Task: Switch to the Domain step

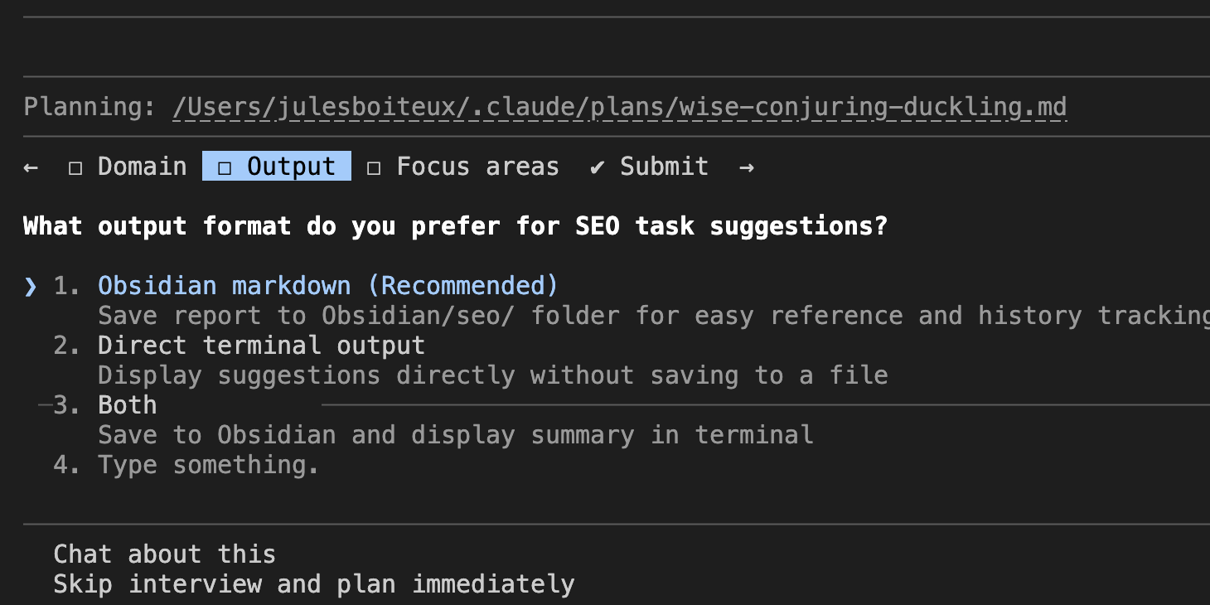Action: pos(142,167)
